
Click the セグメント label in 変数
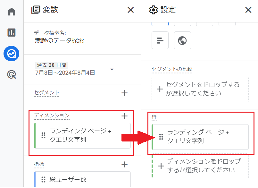coord(46,93)
